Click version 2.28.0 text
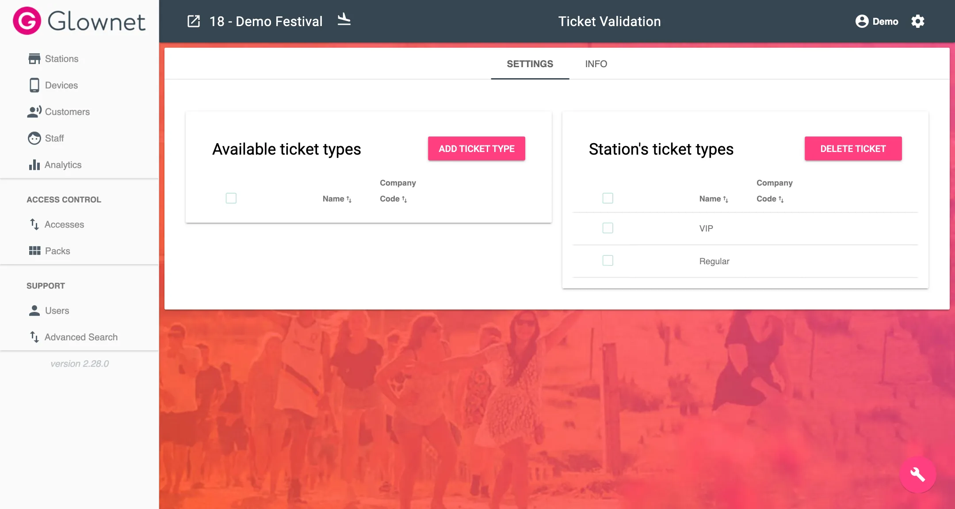Viewport: 955px width, 509px height. tap(80, 364)
